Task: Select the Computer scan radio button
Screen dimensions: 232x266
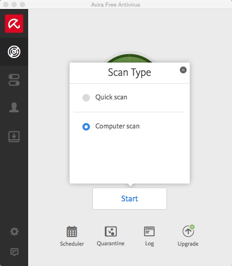Action: pos(86,127)
